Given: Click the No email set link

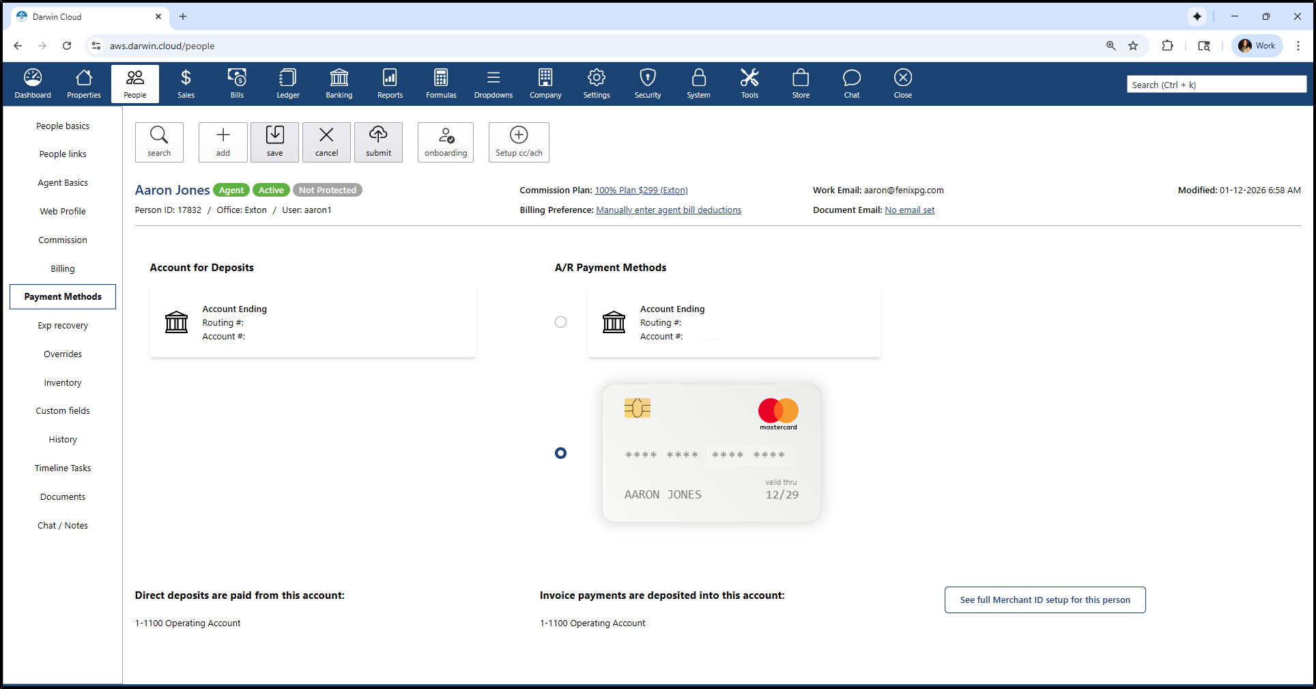Looking at the screenshot, I should [x=909, y=210].
